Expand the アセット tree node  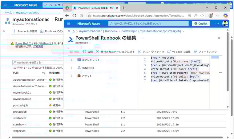coord(71,76)
